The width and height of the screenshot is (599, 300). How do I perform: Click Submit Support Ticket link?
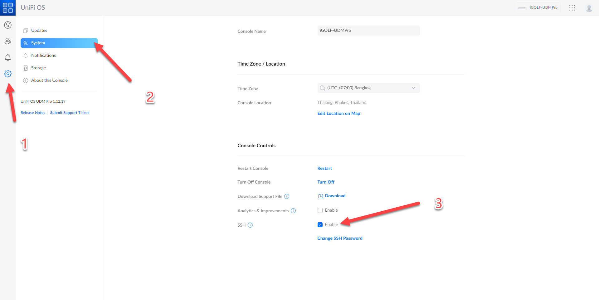pyautogui.click(x=70, y=113)
